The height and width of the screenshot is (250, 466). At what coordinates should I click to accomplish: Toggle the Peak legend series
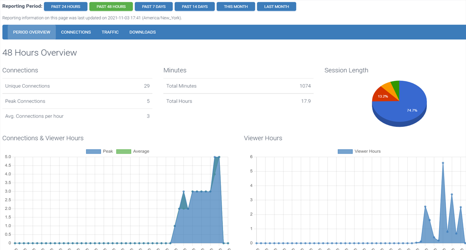(x=99, y=151)
